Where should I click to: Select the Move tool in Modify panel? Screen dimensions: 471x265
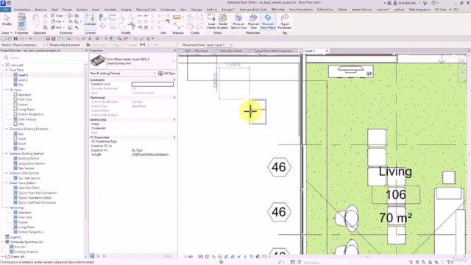(102, 26)
